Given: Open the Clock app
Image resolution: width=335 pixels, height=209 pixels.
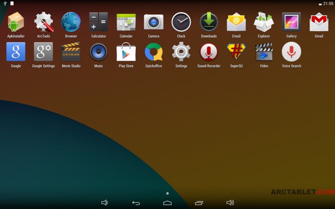Looking at the screenshot, I should click(181, 22).
